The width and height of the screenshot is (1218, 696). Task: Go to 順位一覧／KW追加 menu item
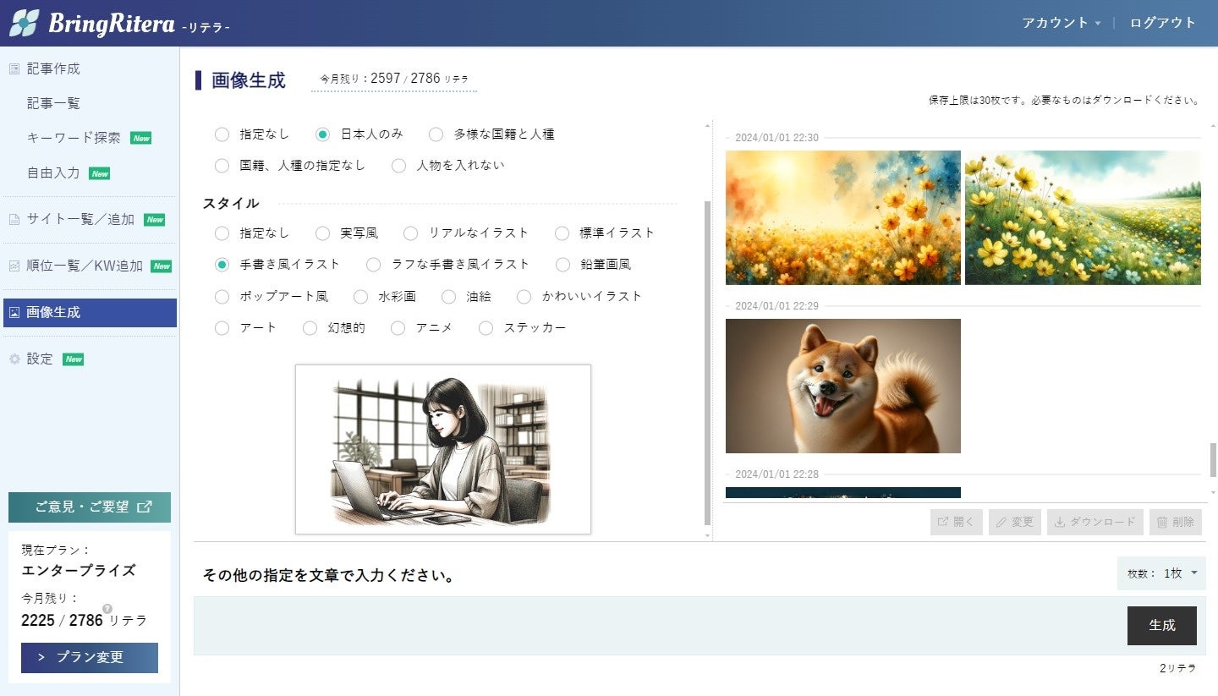pos(85,266)
